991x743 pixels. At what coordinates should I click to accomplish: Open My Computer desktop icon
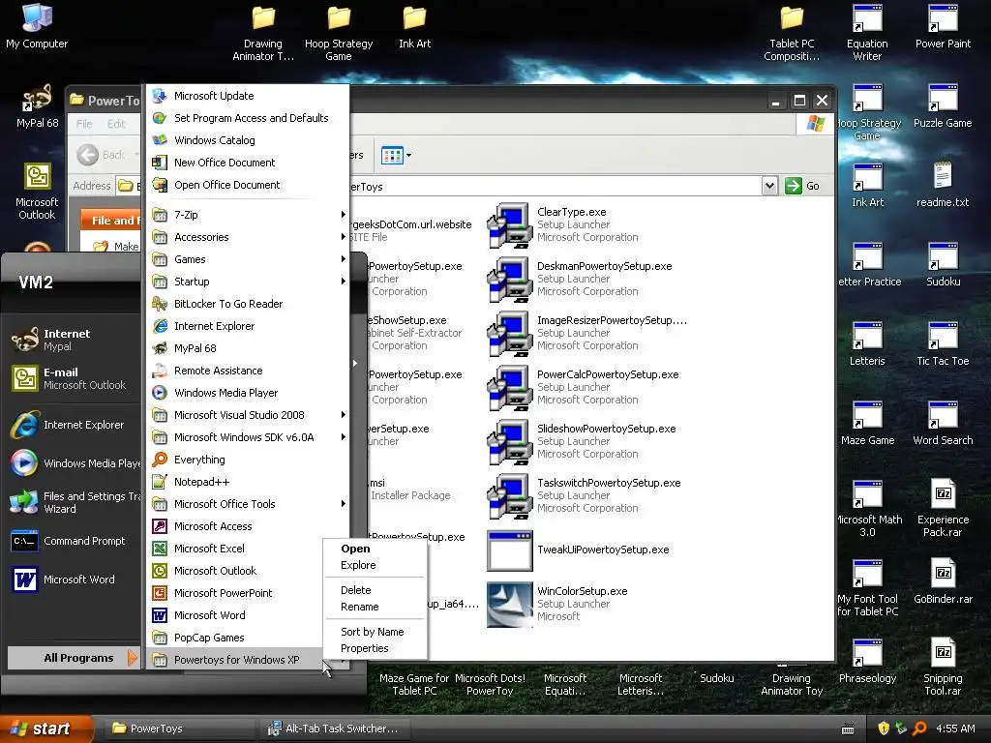[x=37, y=26]
